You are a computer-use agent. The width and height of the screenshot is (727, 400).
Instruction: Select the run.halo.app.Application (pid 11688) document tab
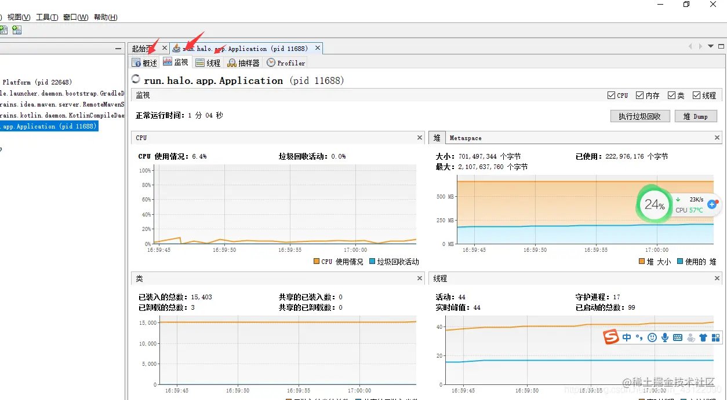pyautogui.click(x=245, y=49)
